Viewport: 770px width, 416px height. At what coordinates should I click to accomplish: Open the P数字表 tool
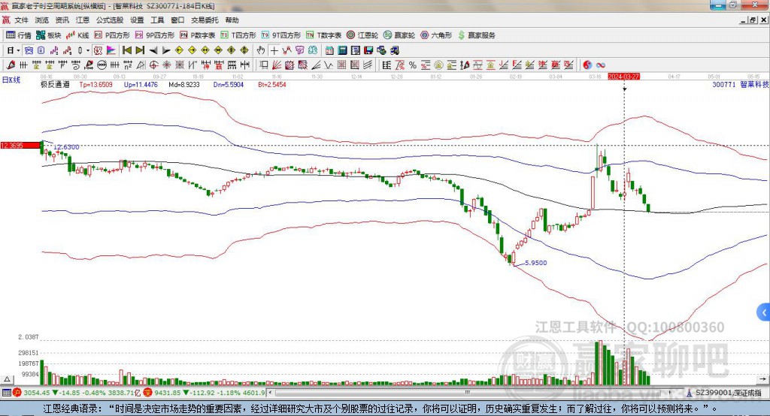click(198, 35)
